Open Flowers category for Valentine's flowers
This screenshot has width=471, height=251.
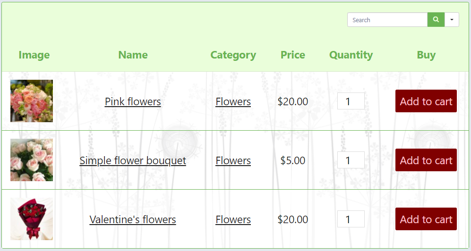point(233,219)
